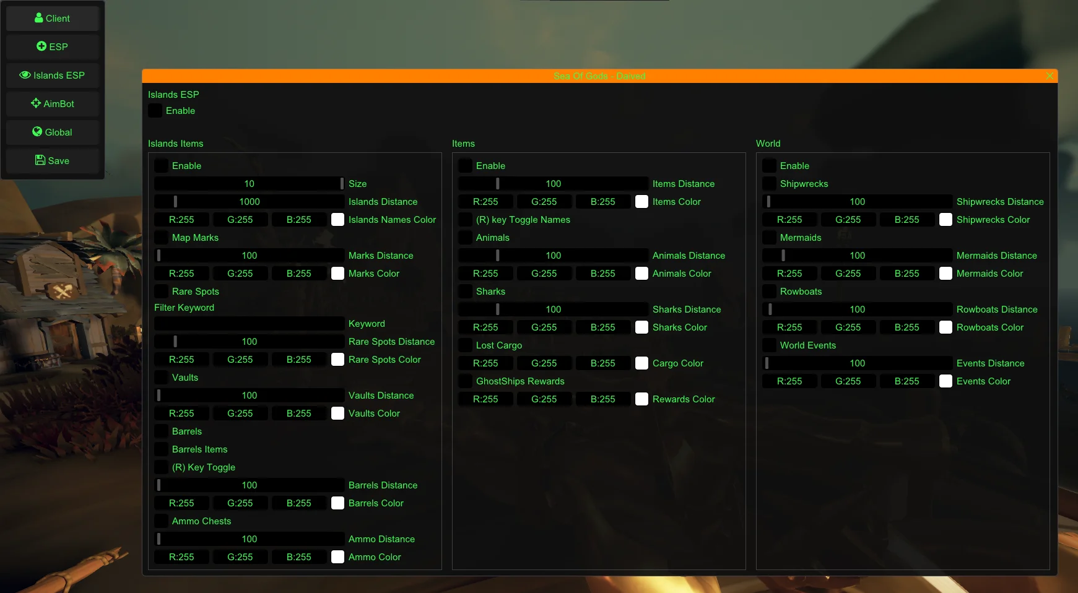The height and width of the screenshot is (593, 1078).
Task: Toggle the (R) key Toggle Names checkbox
Action: (465, 220)
